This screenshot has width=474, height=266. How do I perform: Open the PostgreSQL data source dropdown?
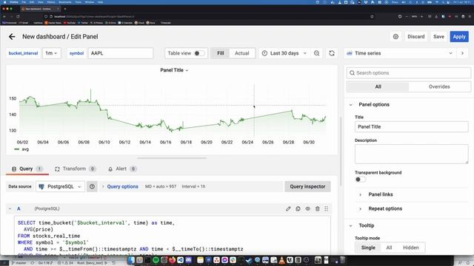click(x=60, y=186)
